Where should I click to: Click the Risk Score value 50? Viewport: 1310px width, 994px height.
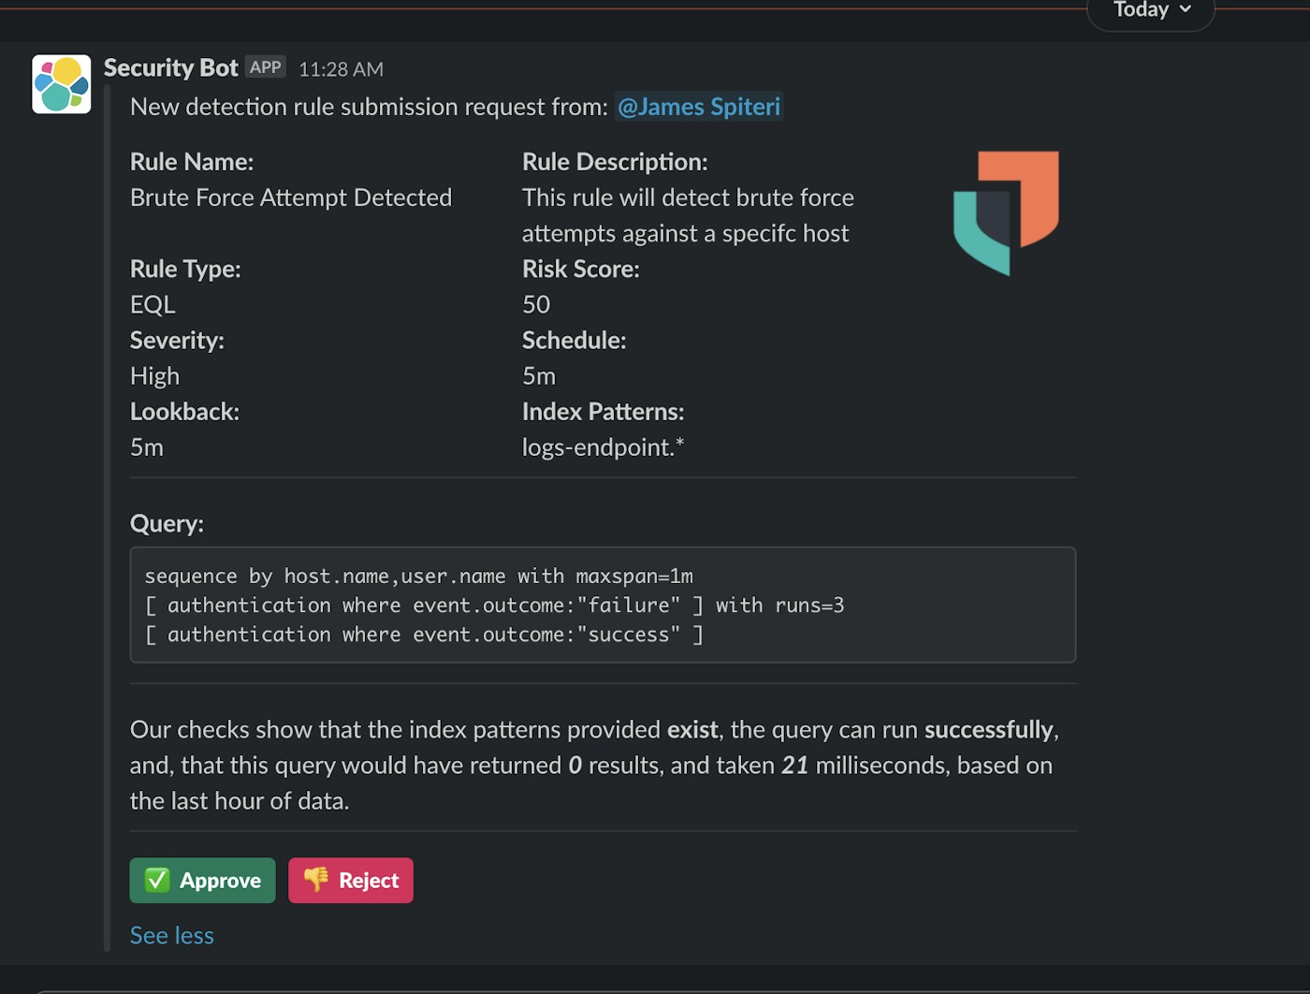536,304
